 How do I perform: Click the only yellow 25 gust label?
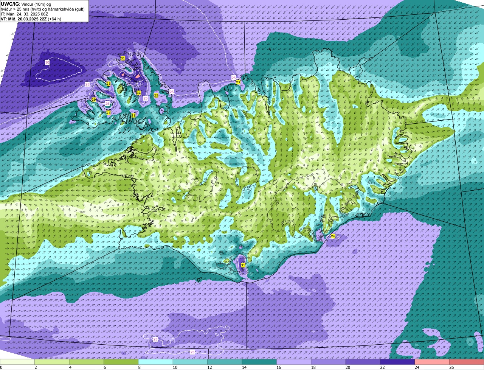(x=156, y=95)
